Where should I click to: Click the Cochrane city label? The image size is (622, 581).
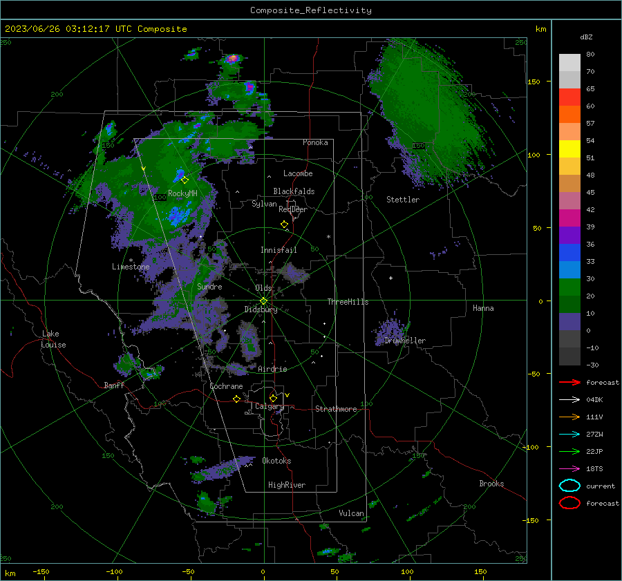(x=226, y=386)
